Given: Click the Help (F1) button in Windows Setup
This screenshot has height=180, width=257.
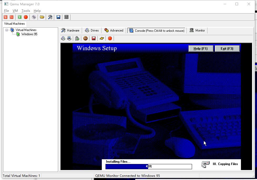Looking at the screenshot, I should click(201, 49).
